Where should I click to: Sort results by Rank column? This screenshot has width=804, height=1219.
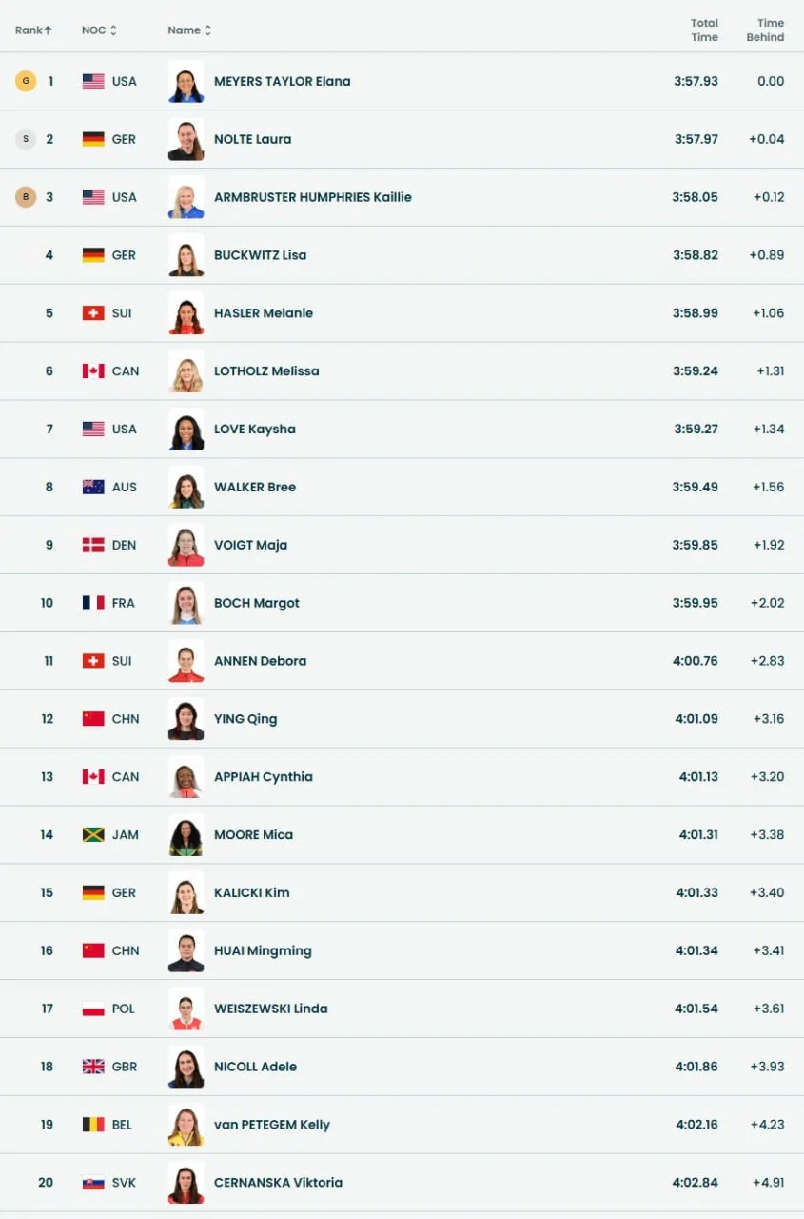click(33, 30)
